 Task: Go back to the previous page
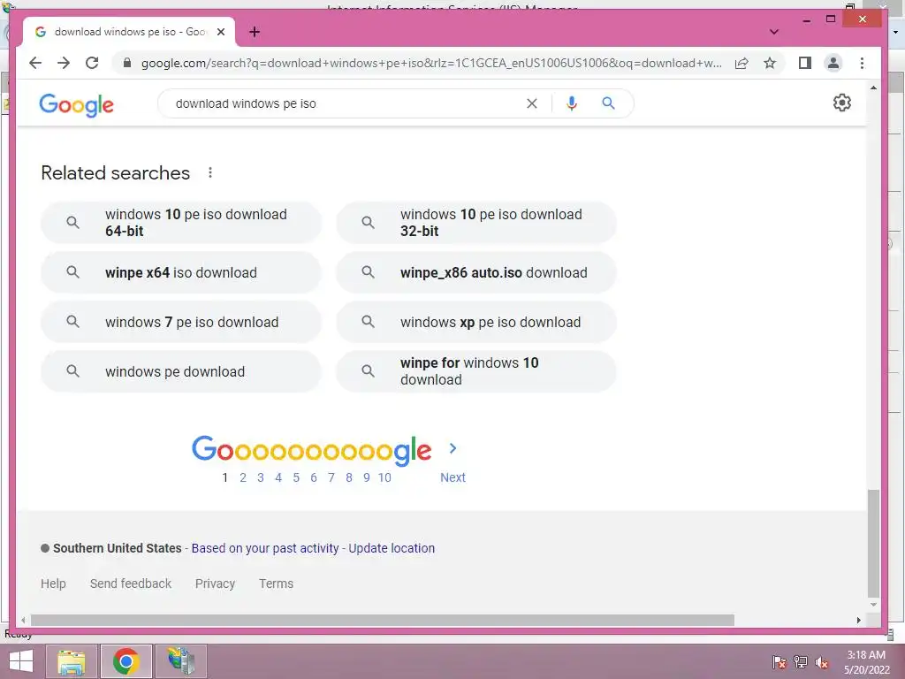click(35, 63)
